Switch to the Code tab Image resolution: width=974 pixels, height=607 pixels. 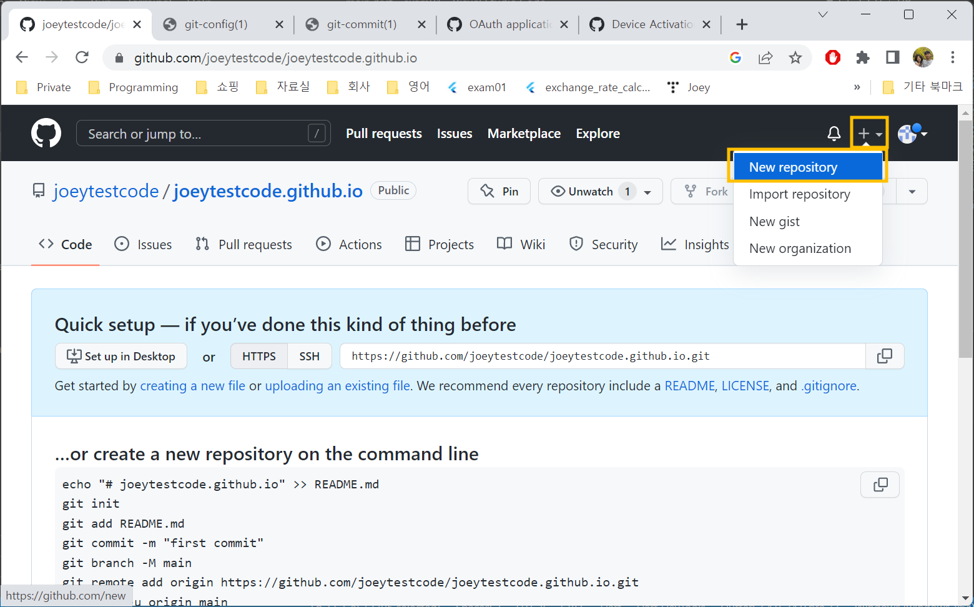[66, 245]
